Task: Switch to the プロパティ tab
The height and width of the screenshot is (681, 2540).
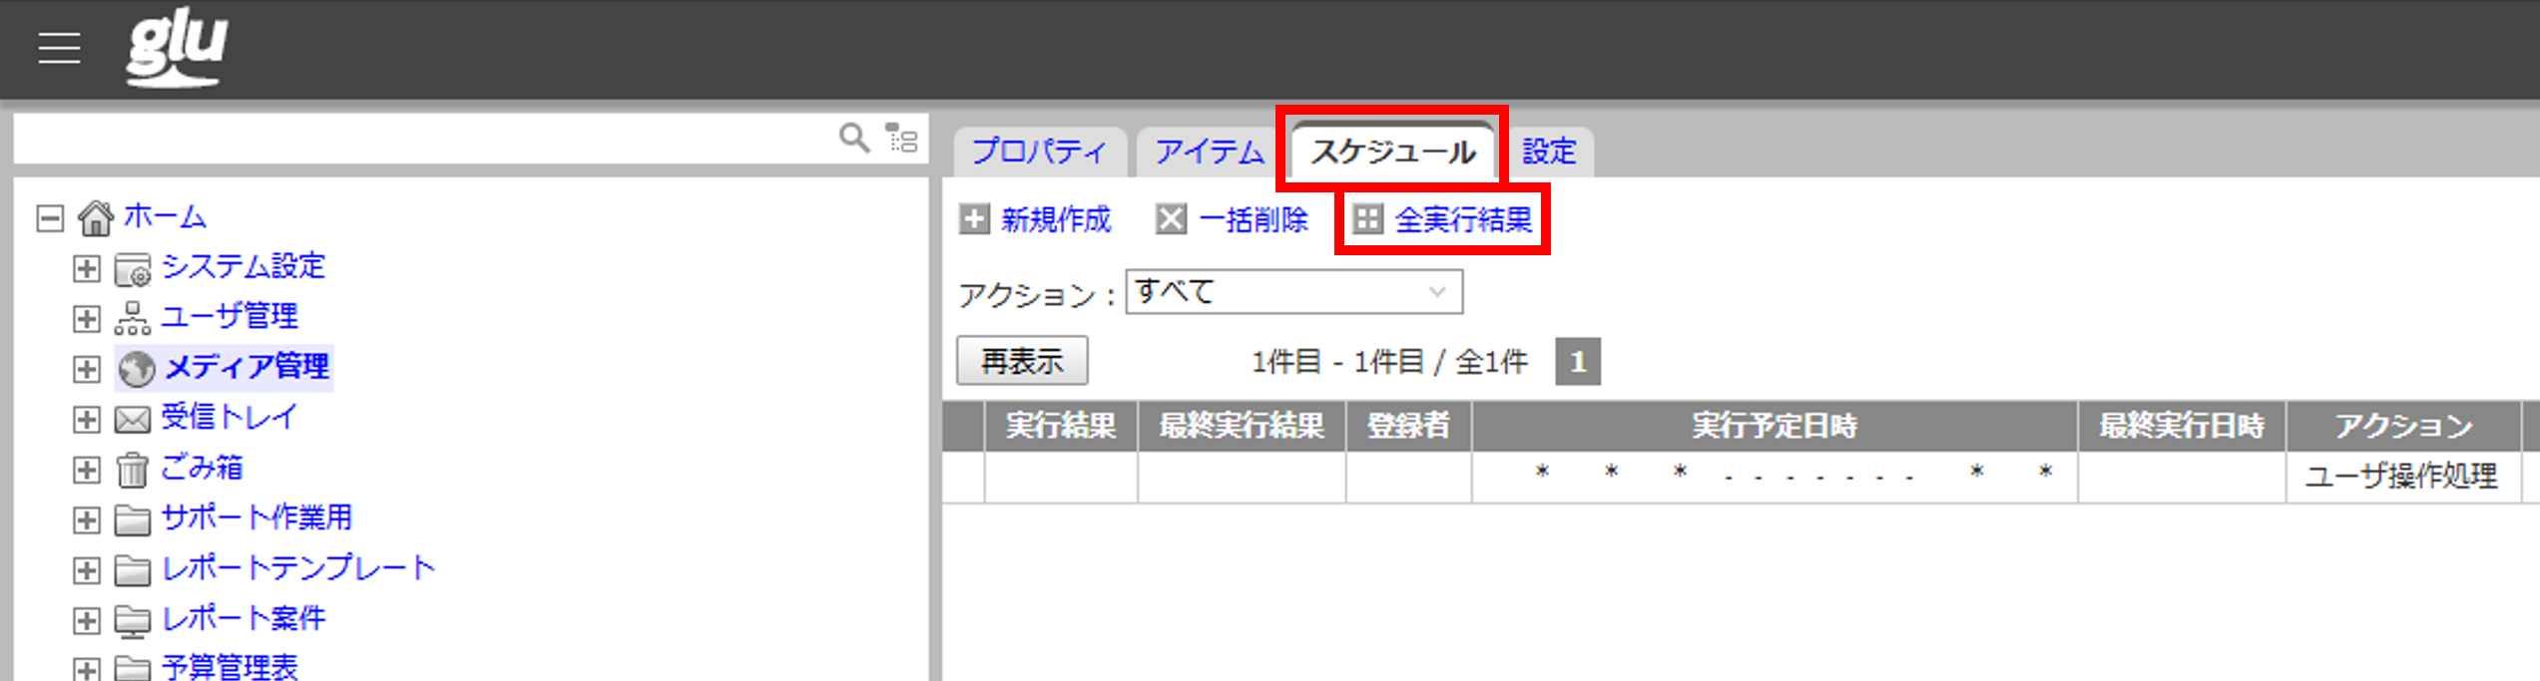Action: [x=1039, y=152]
